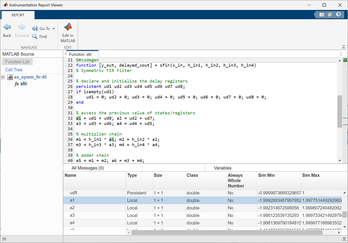
Task: Click the Function List button
Action: [x=17, y=62]
